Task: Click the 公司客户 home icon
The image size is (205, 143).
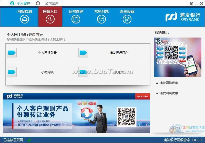Action: pyautogui.click(x=38, y=3)
